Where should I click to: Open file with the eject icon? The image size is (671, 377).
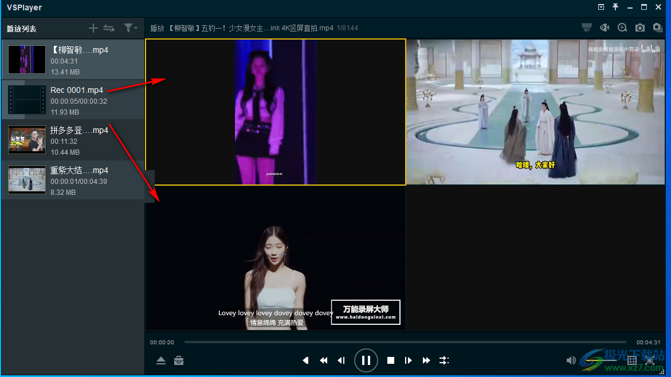pyautogui.click(x=161, y=360)
